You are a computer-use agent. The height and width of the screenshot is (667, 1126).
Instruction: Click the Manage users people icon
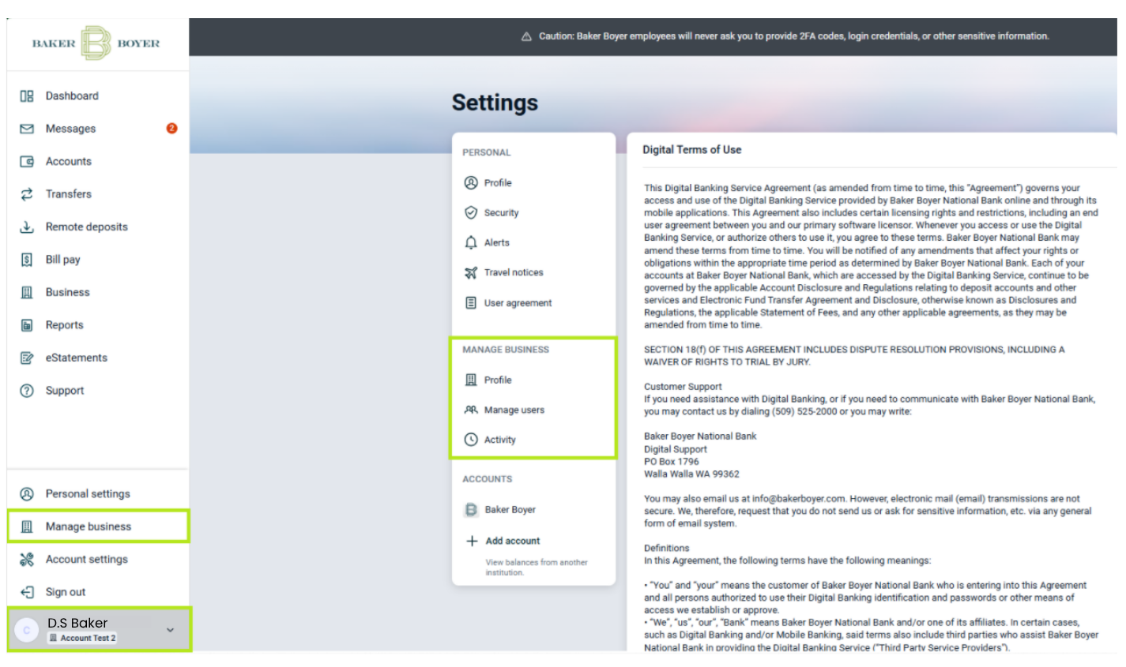(471, 410)
